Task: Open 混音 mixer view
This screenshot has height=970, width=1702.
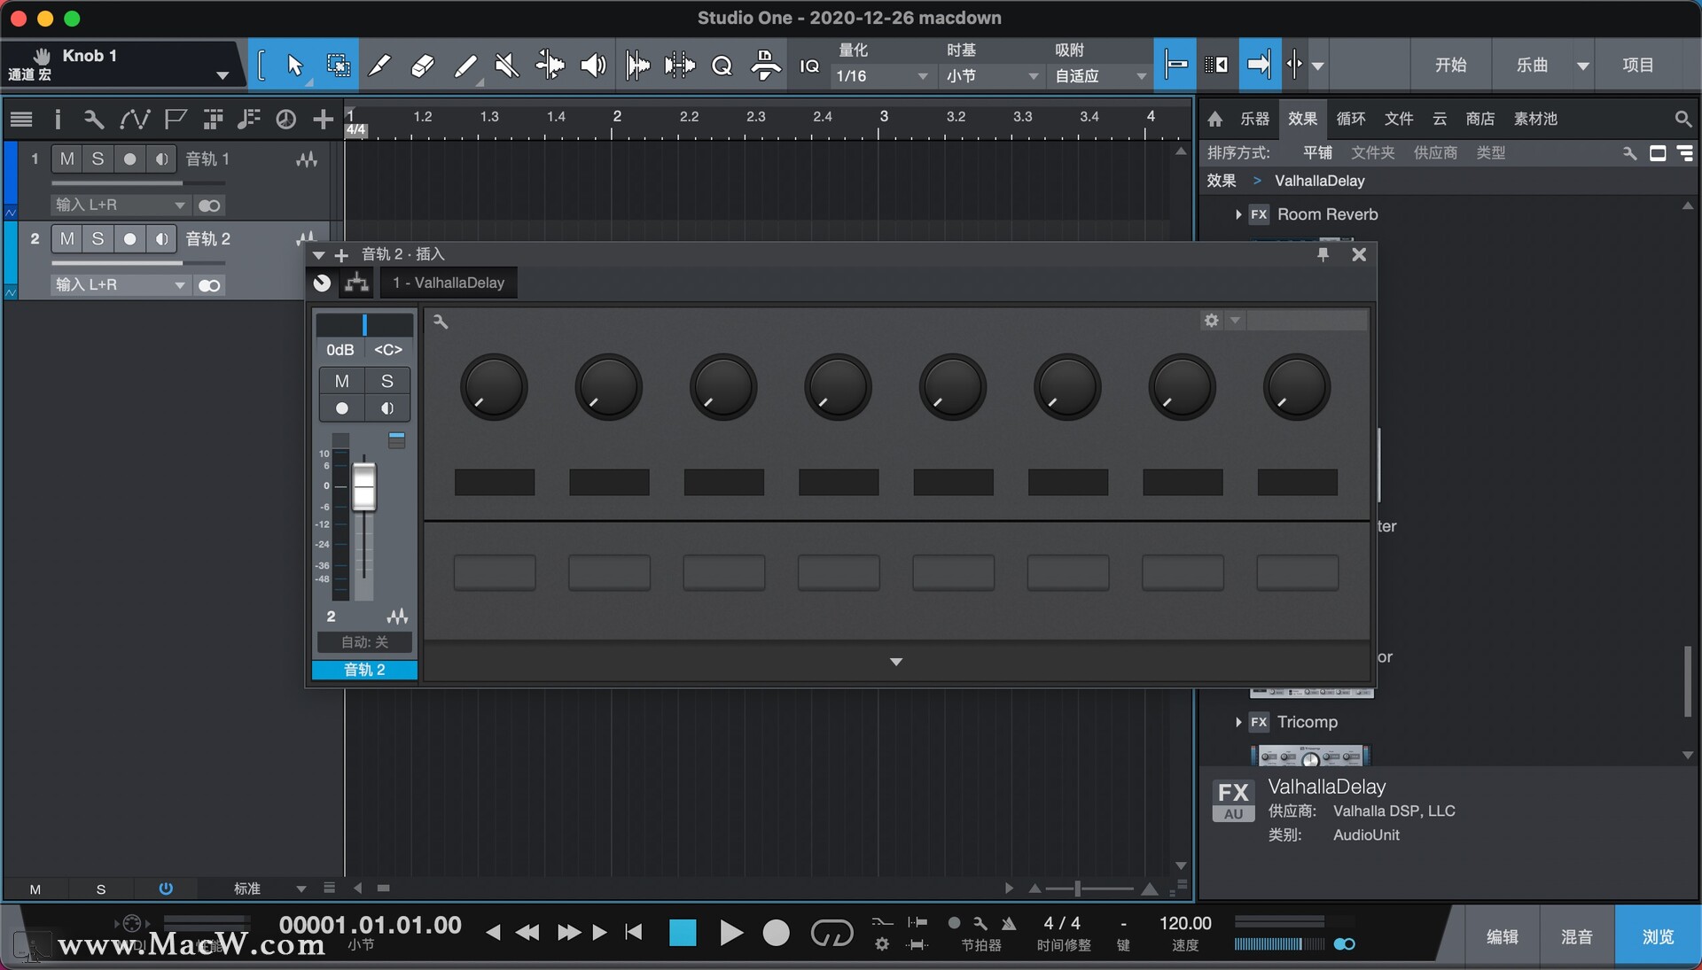Action: point(1577,936)
